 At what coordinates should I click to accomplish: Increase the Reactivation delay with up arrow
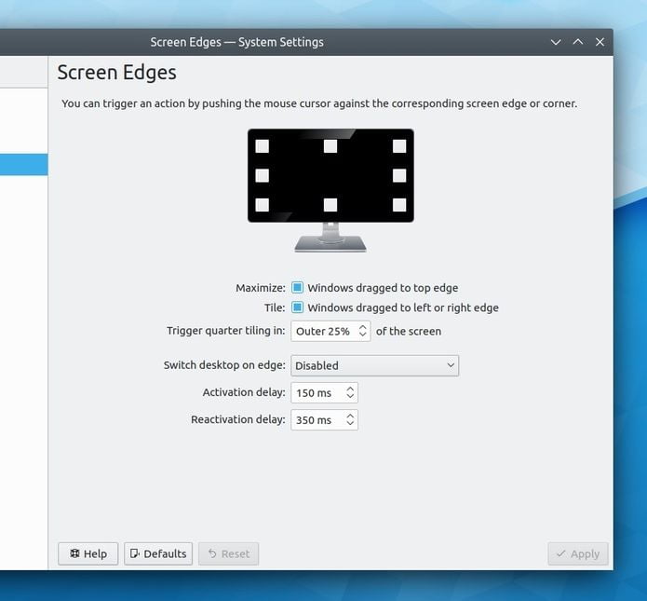click(x=350, y=416)
